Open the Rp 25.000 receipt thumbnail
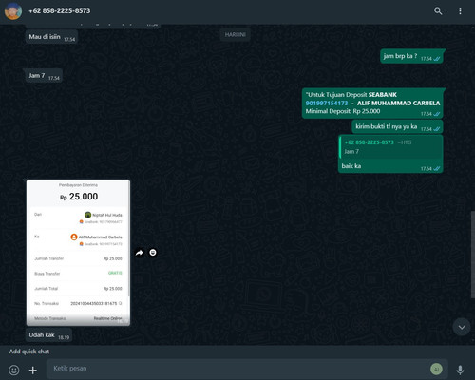Viewport: 475px width, 380px height. pos(78,253)
